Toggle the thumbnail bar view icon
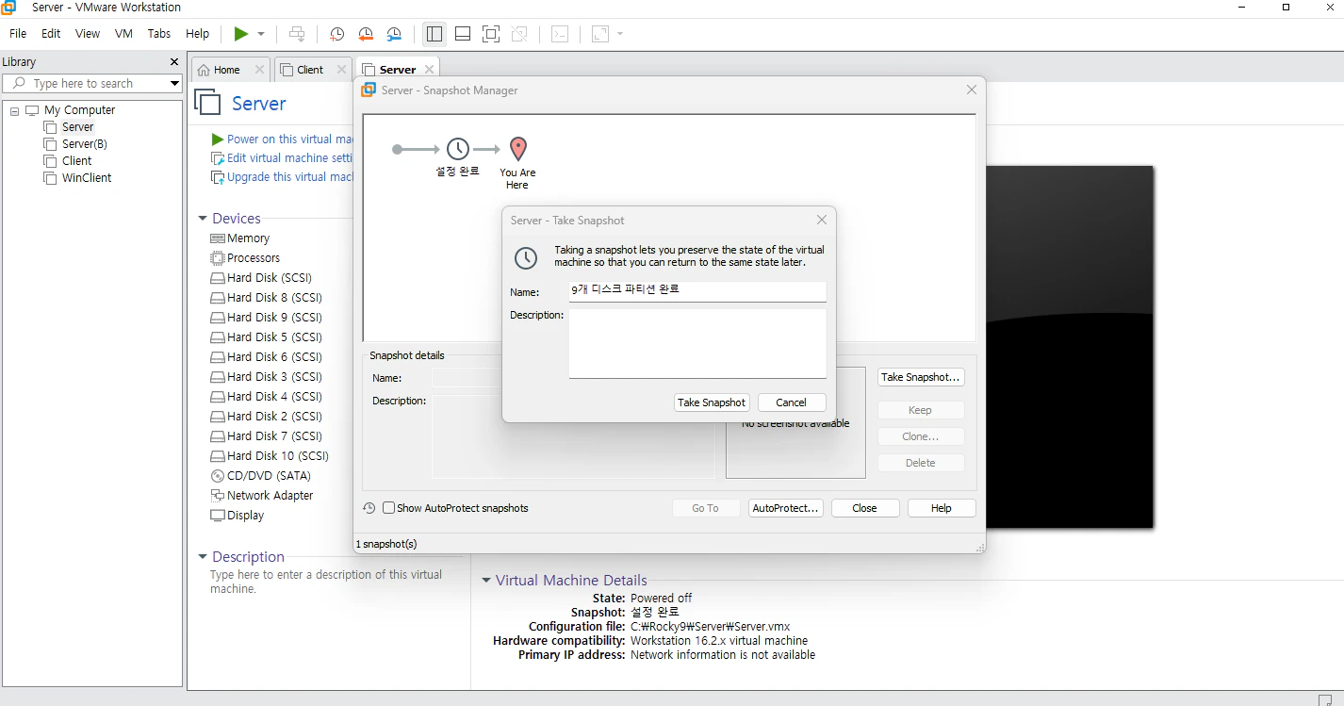Screen dimensions: 1344x706 (x=462, y=34)
